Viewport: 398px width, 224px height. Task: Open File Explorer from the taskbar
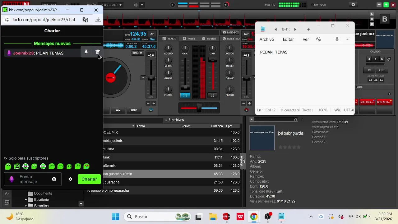click(213, 217)
